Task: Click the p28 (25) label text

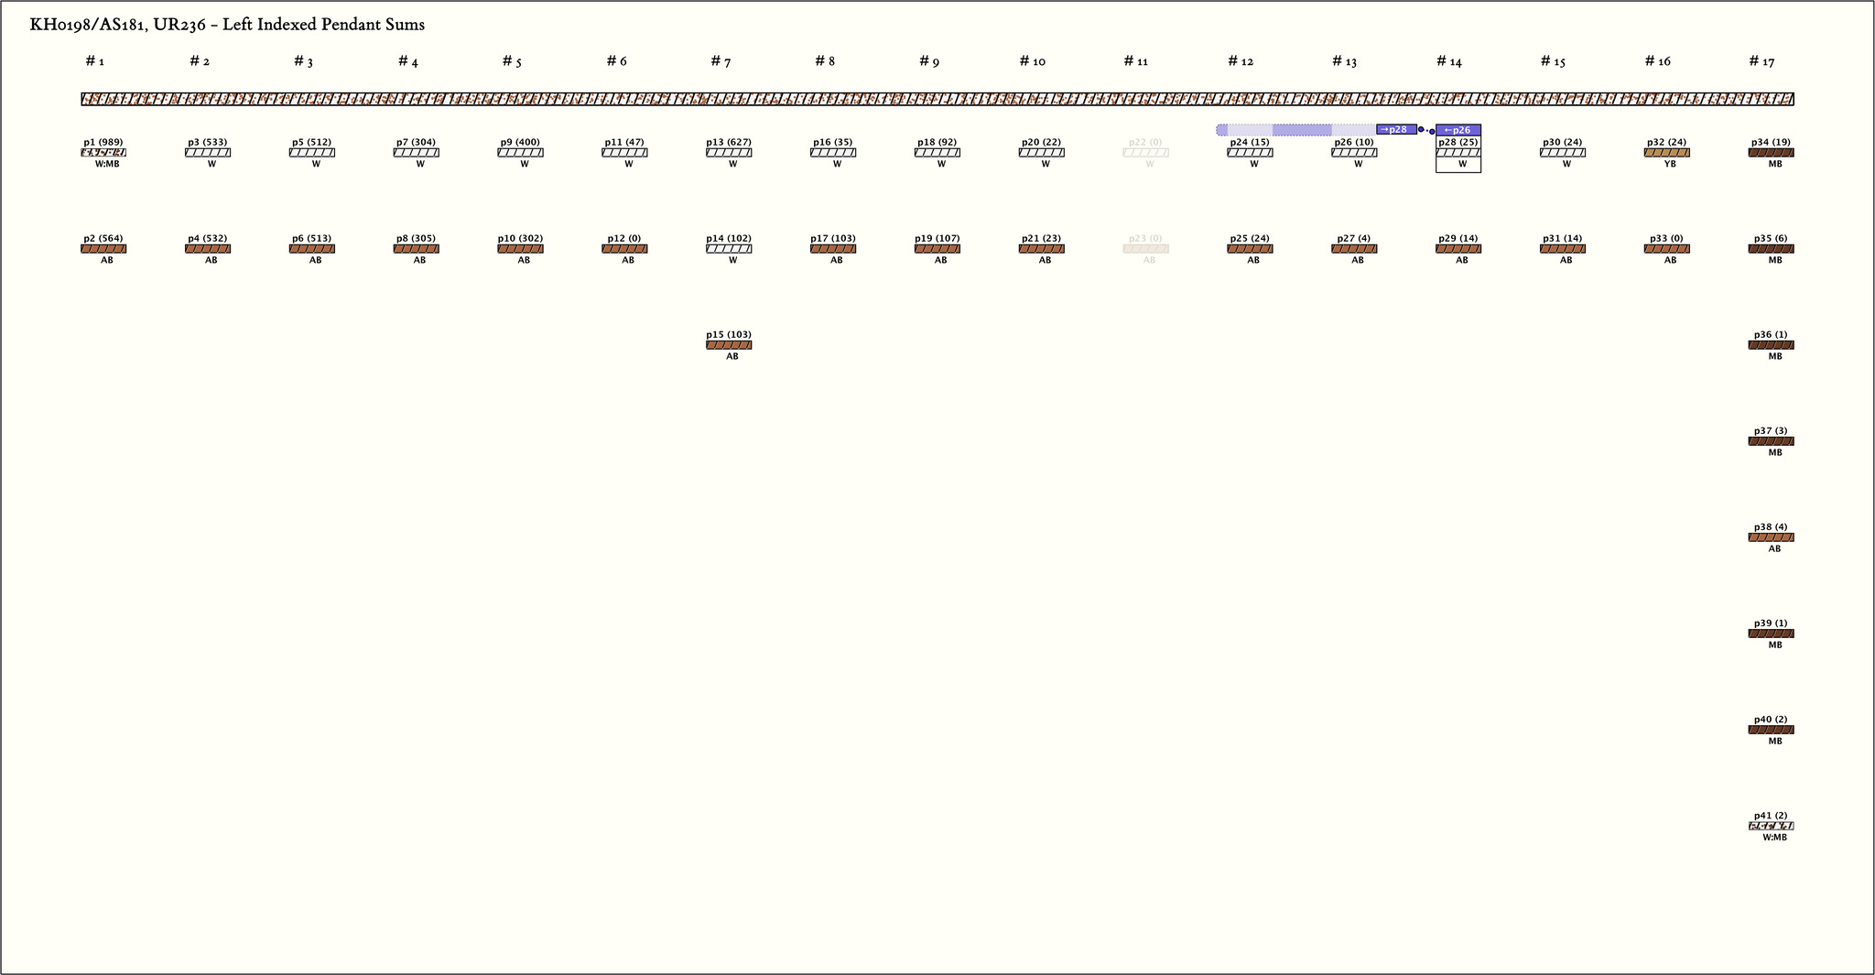Action: [1458, 143]
